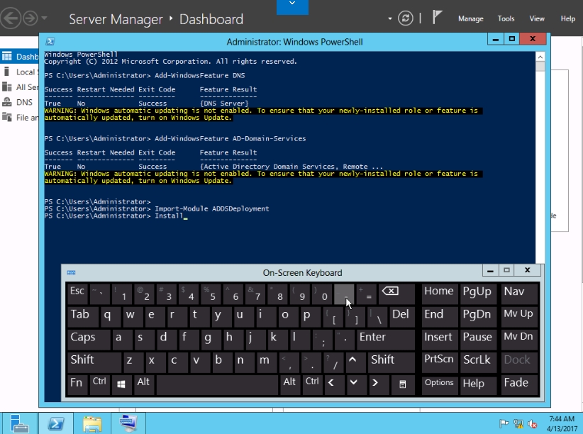Open the View menu
583x434 pixels.
pyautogui.click(x=537, y=18)
